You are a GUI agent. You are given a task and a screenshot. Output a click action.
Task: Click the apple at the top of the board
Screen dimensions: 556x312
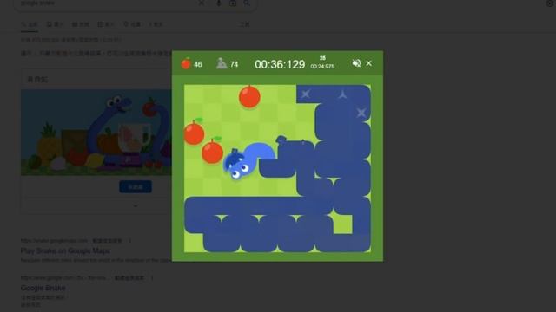(249, 96)
